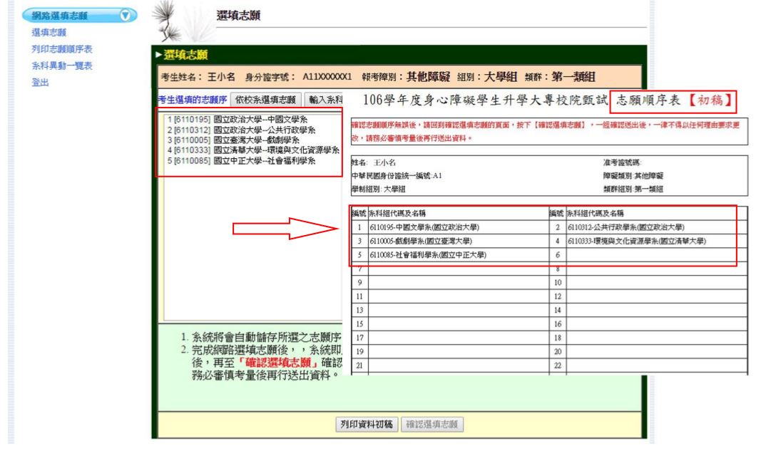Click the 確認選填志願 button
Screen dimensions: 771x468
pyautogui.click(x=432, y=425)
